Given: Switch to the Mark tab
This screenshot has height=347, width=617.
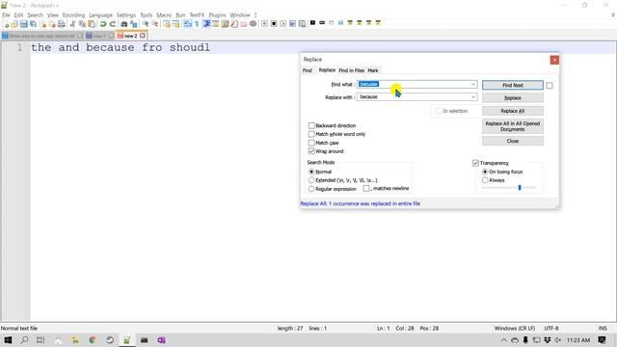Looking at the screenshot, I should (x=373, y=70).
